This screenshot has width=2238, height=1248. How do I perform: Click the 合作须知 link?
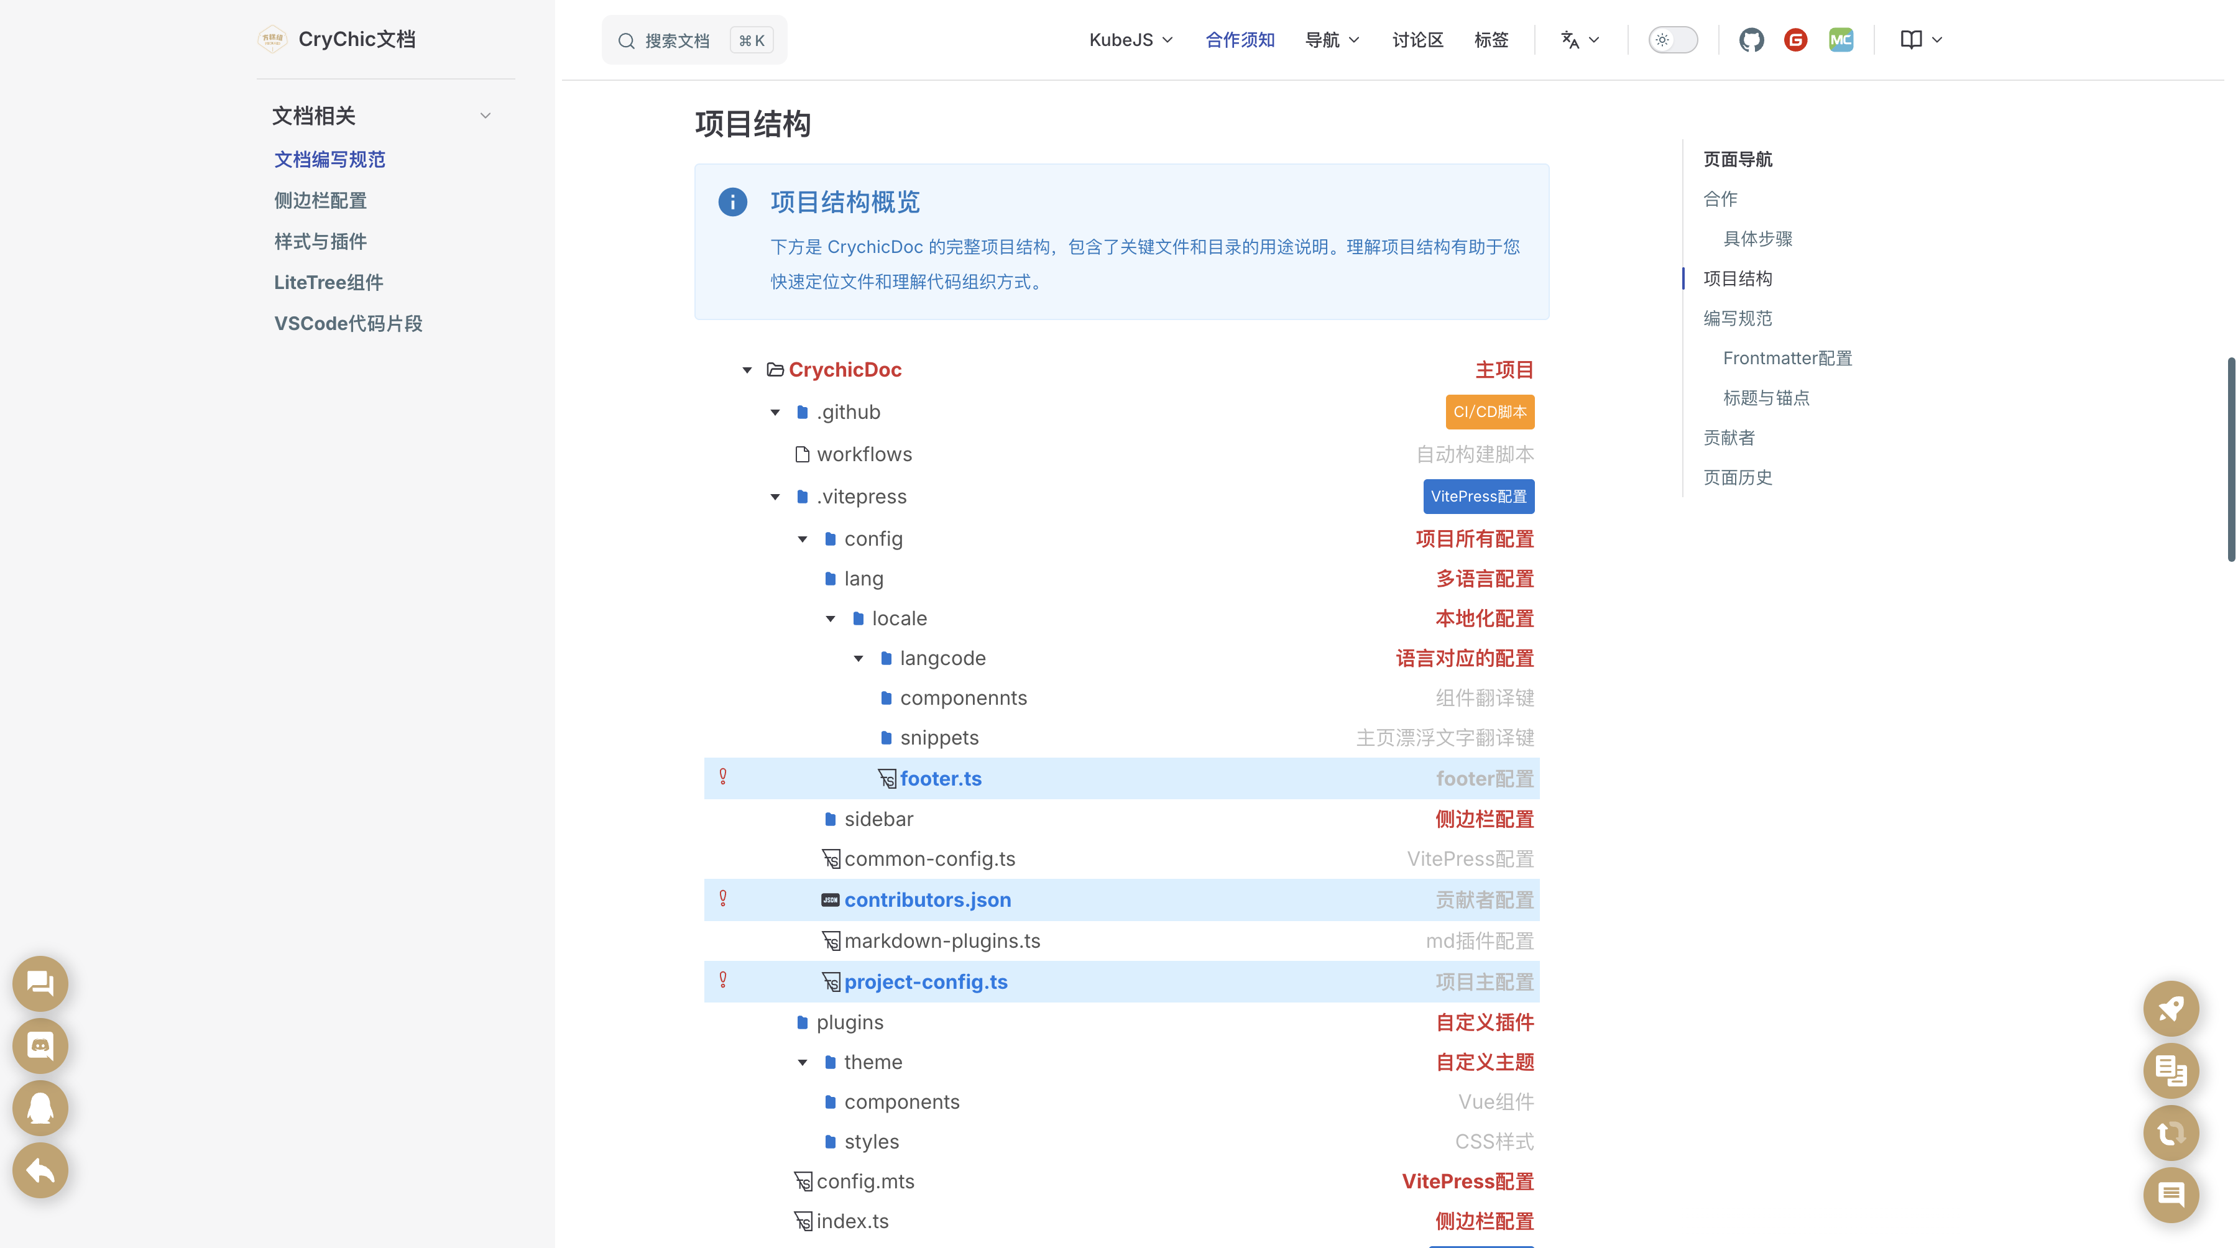[1240, 39]
